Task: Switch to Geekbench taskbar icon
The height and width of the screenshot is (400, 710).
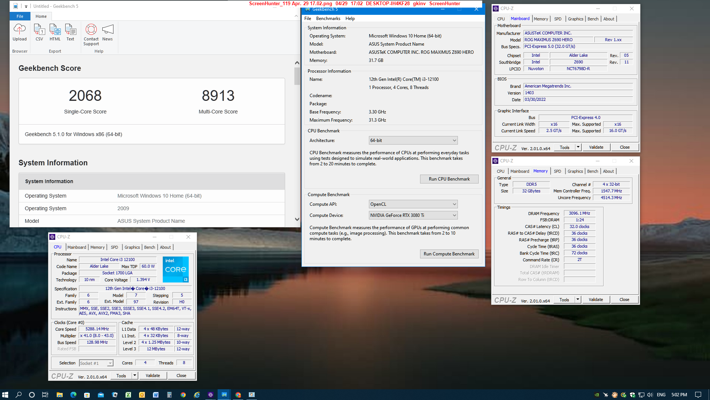Action: (224, 394)
